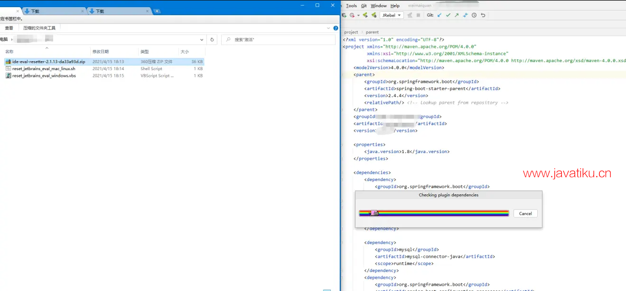Click the '36 KB' size cell

point(197,62)
